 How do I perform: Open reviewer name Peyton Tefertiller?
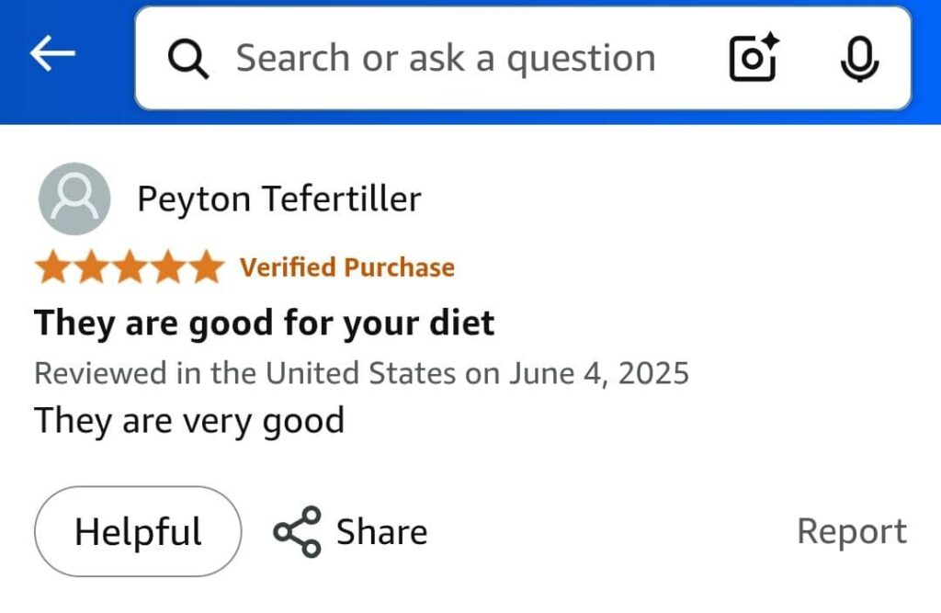coord(279,199)
